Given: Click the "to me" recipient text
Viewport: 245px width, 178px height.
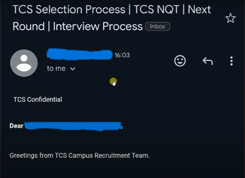Looking at the screenshot, I should coord(56,68).
